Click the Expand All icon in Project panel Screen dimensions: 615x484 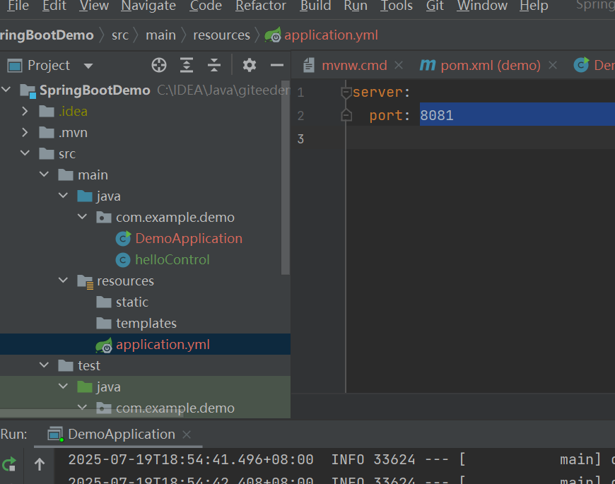pos(187,65)
